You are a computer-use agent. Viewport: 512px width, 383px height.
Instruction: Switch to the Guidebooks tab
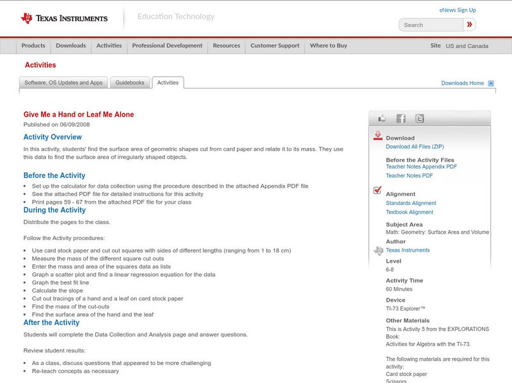click(130, 83)
